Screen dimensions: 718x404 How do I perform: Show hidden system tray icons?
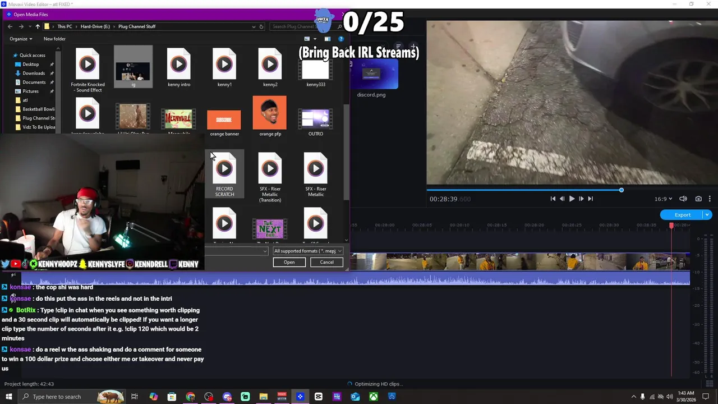634,397
